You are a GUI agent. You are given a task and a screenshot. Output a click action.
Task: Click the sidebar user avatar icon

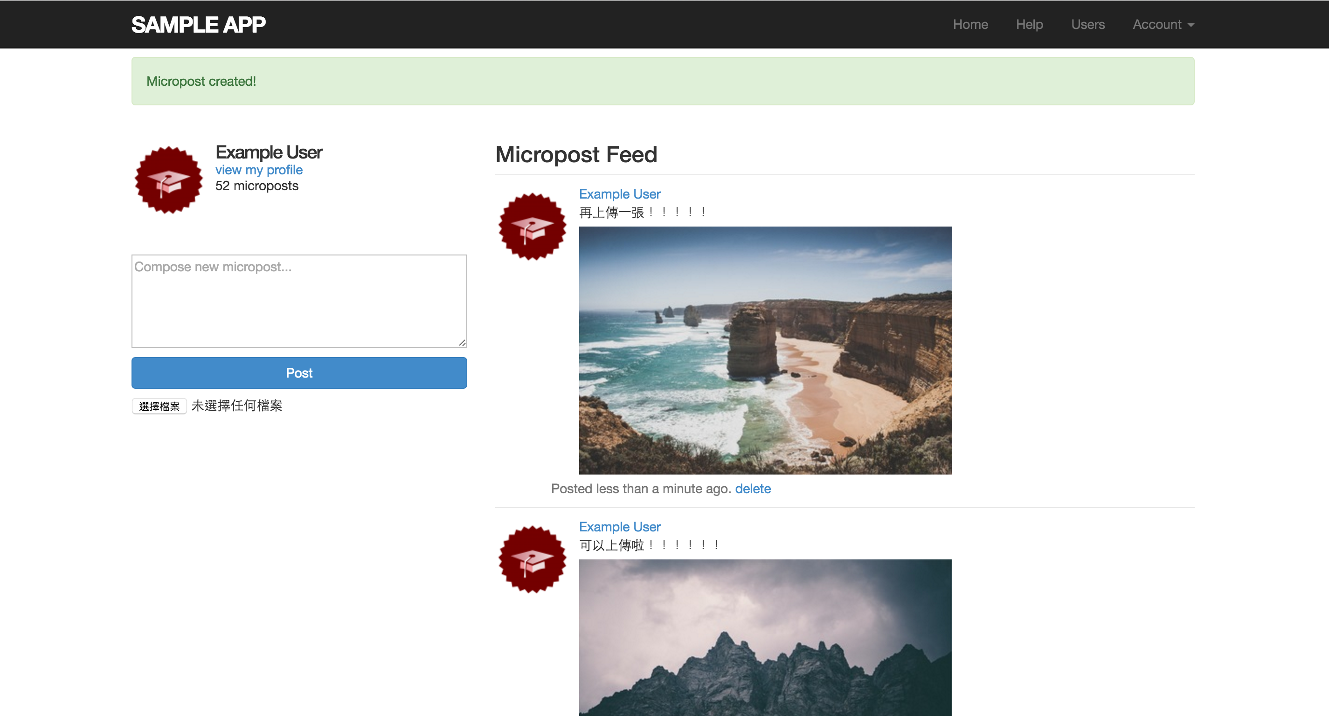point(169,179)
